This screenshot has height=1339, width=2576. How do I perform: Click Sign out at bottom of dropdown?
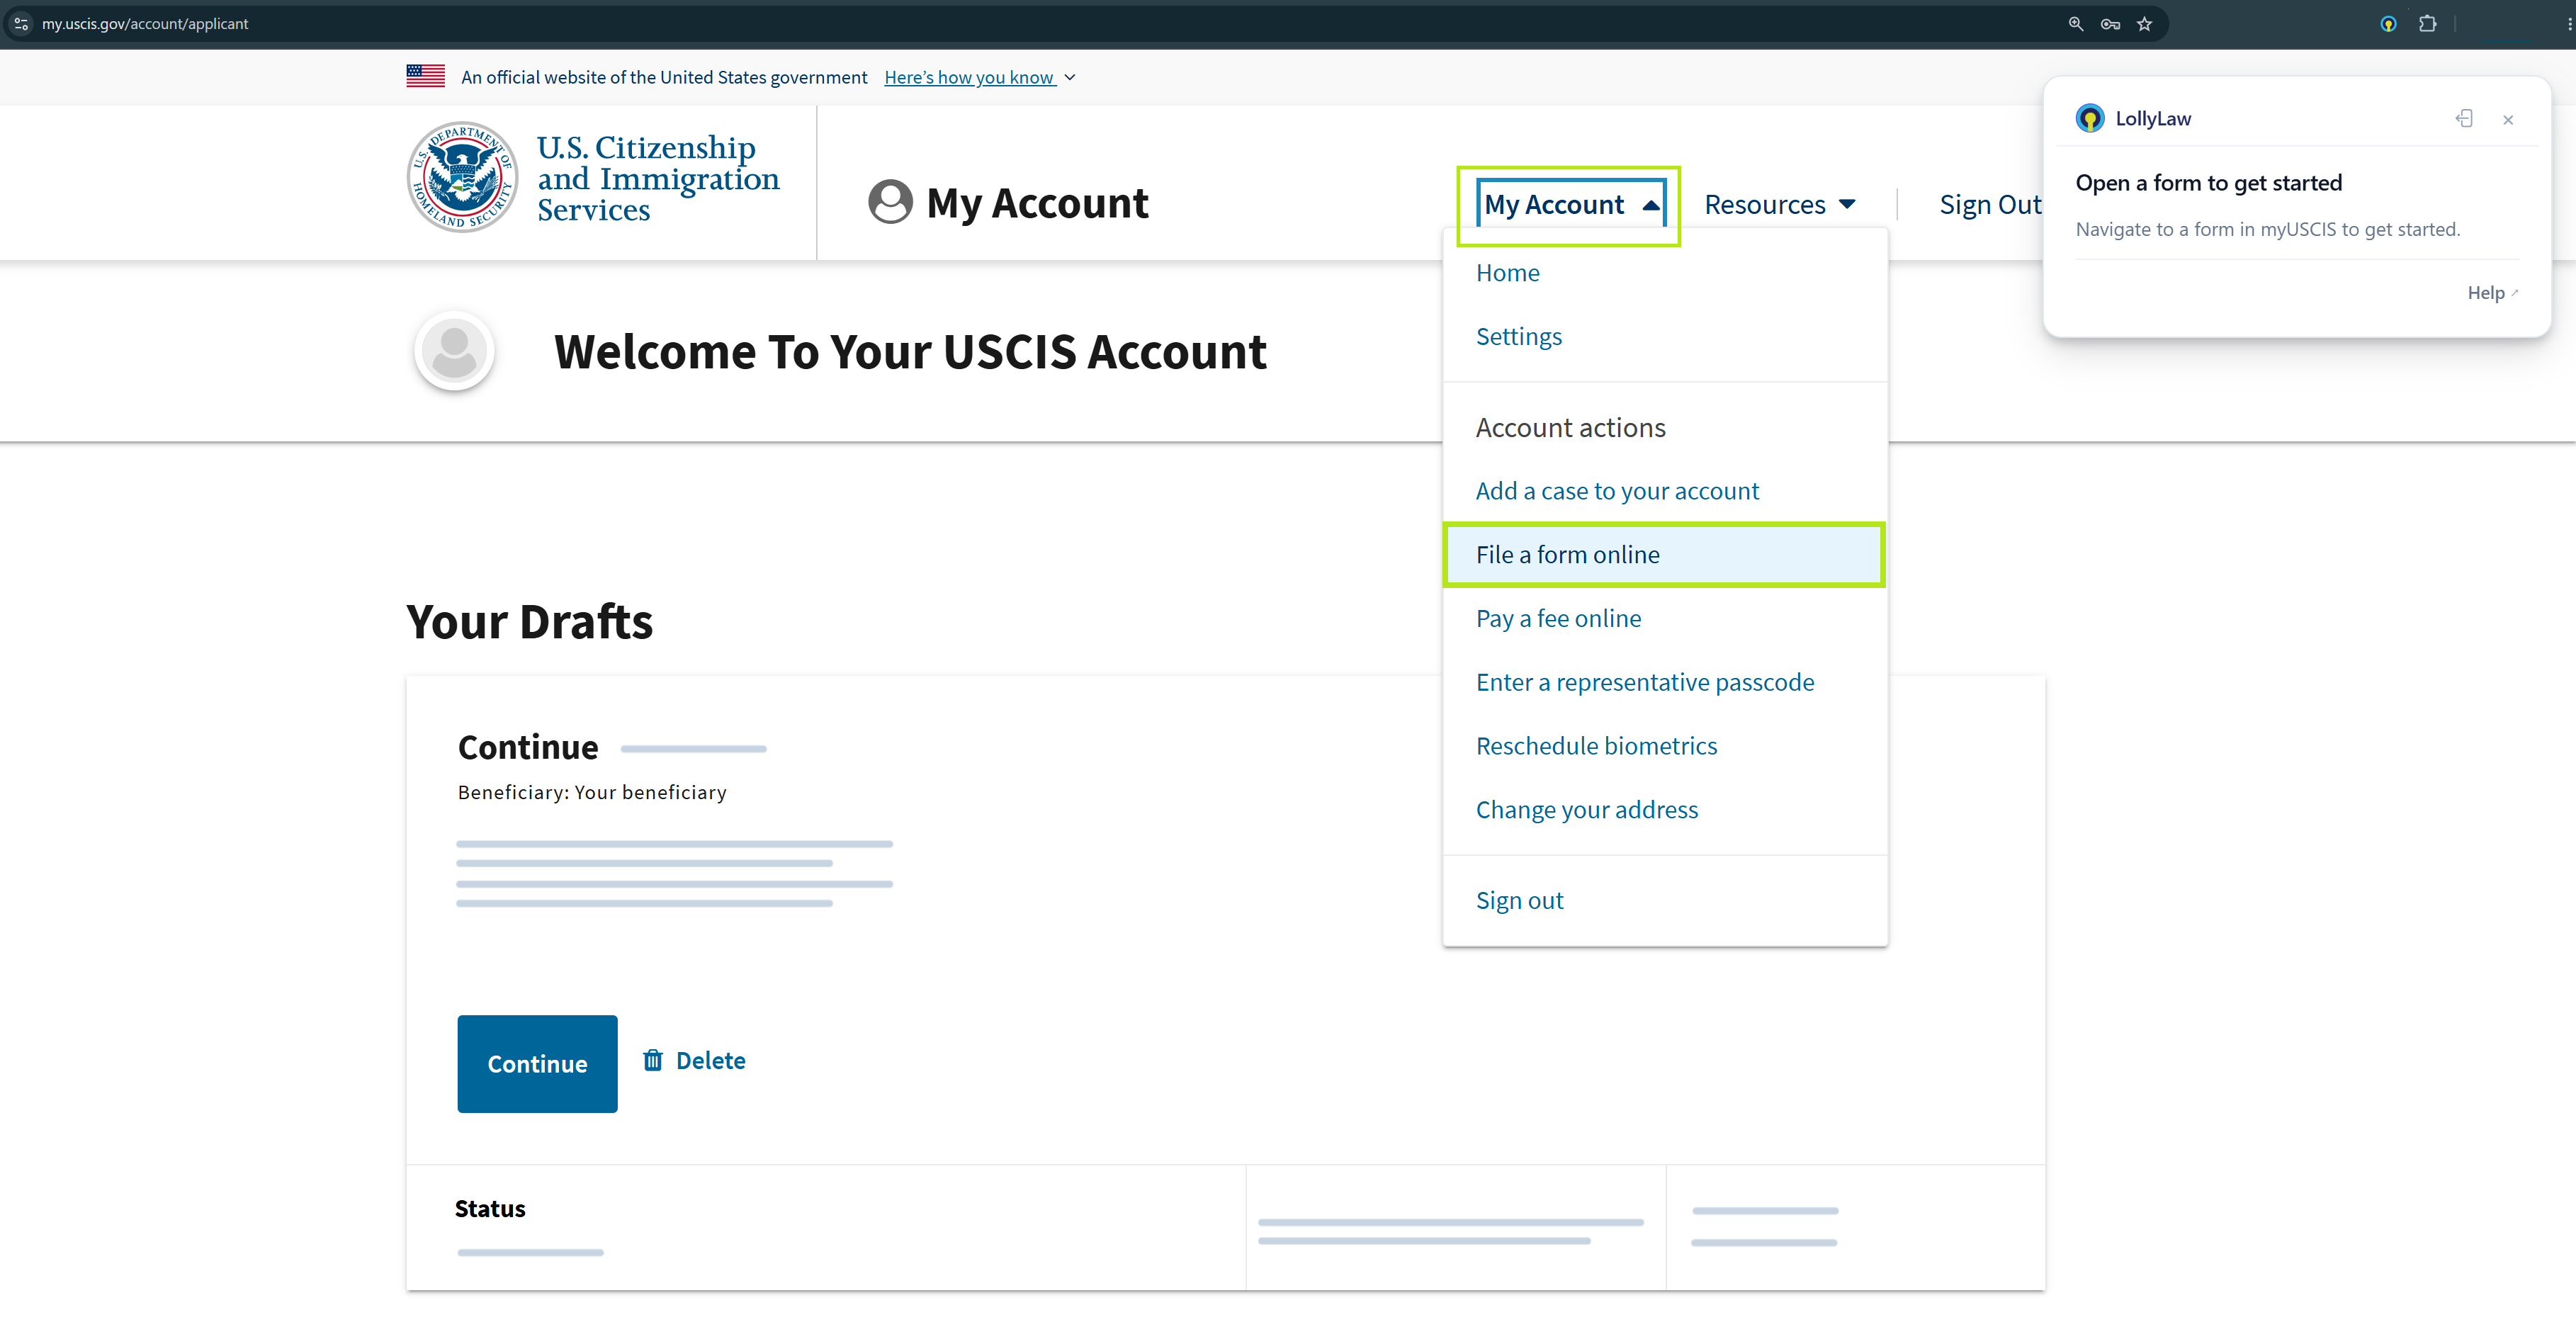1519,901
